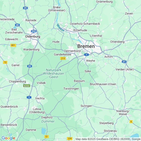
Task: Select the Oldenburg city label
Action: 33,36
